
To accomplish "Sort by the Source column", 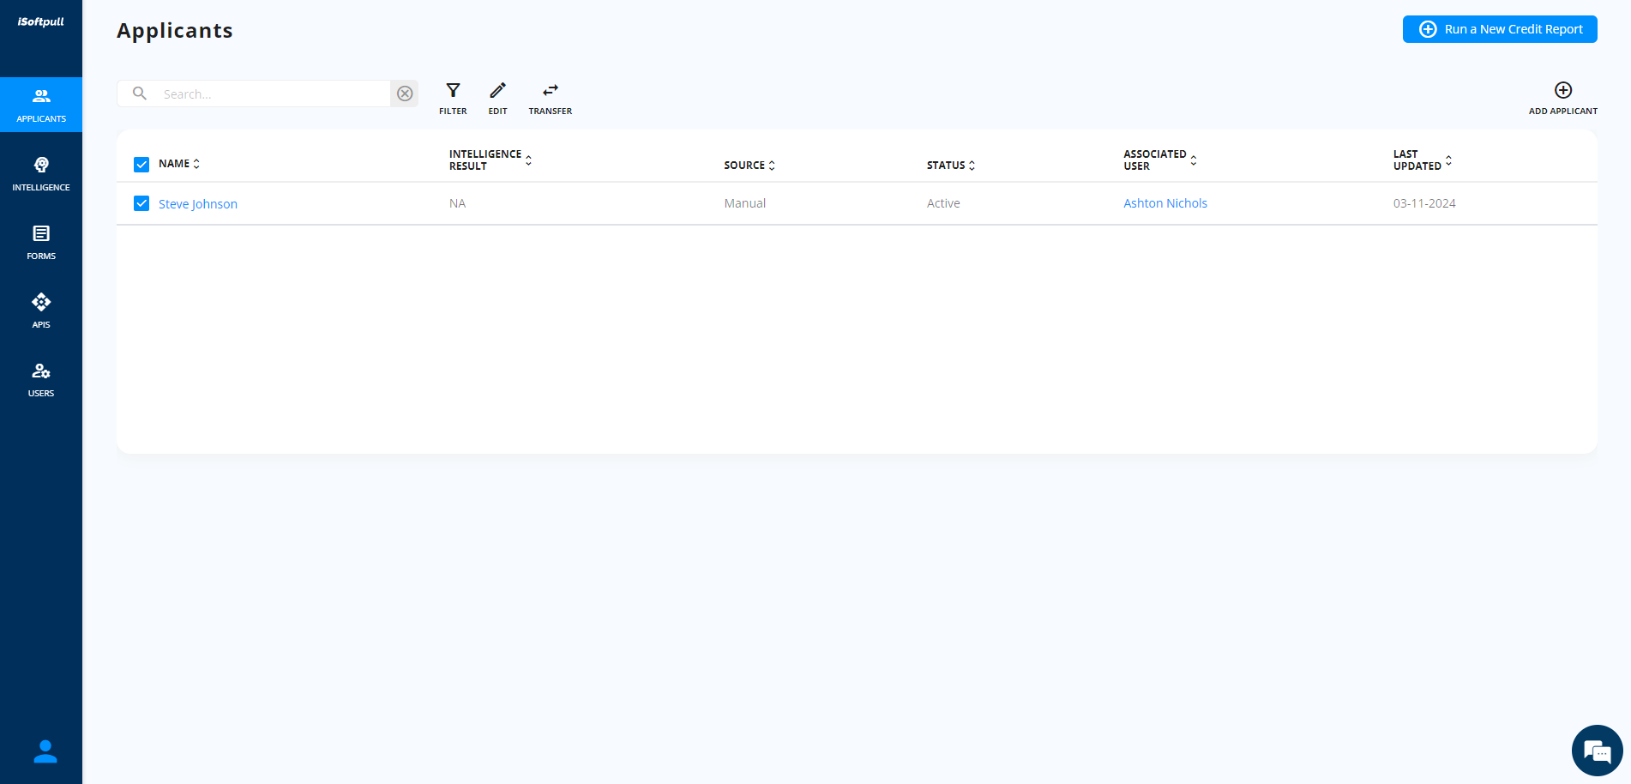I will click(x=749, y=166).
